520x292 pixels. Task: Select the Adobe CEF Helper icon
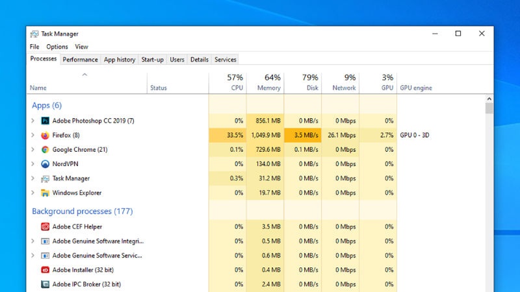(x=45, y=226)
